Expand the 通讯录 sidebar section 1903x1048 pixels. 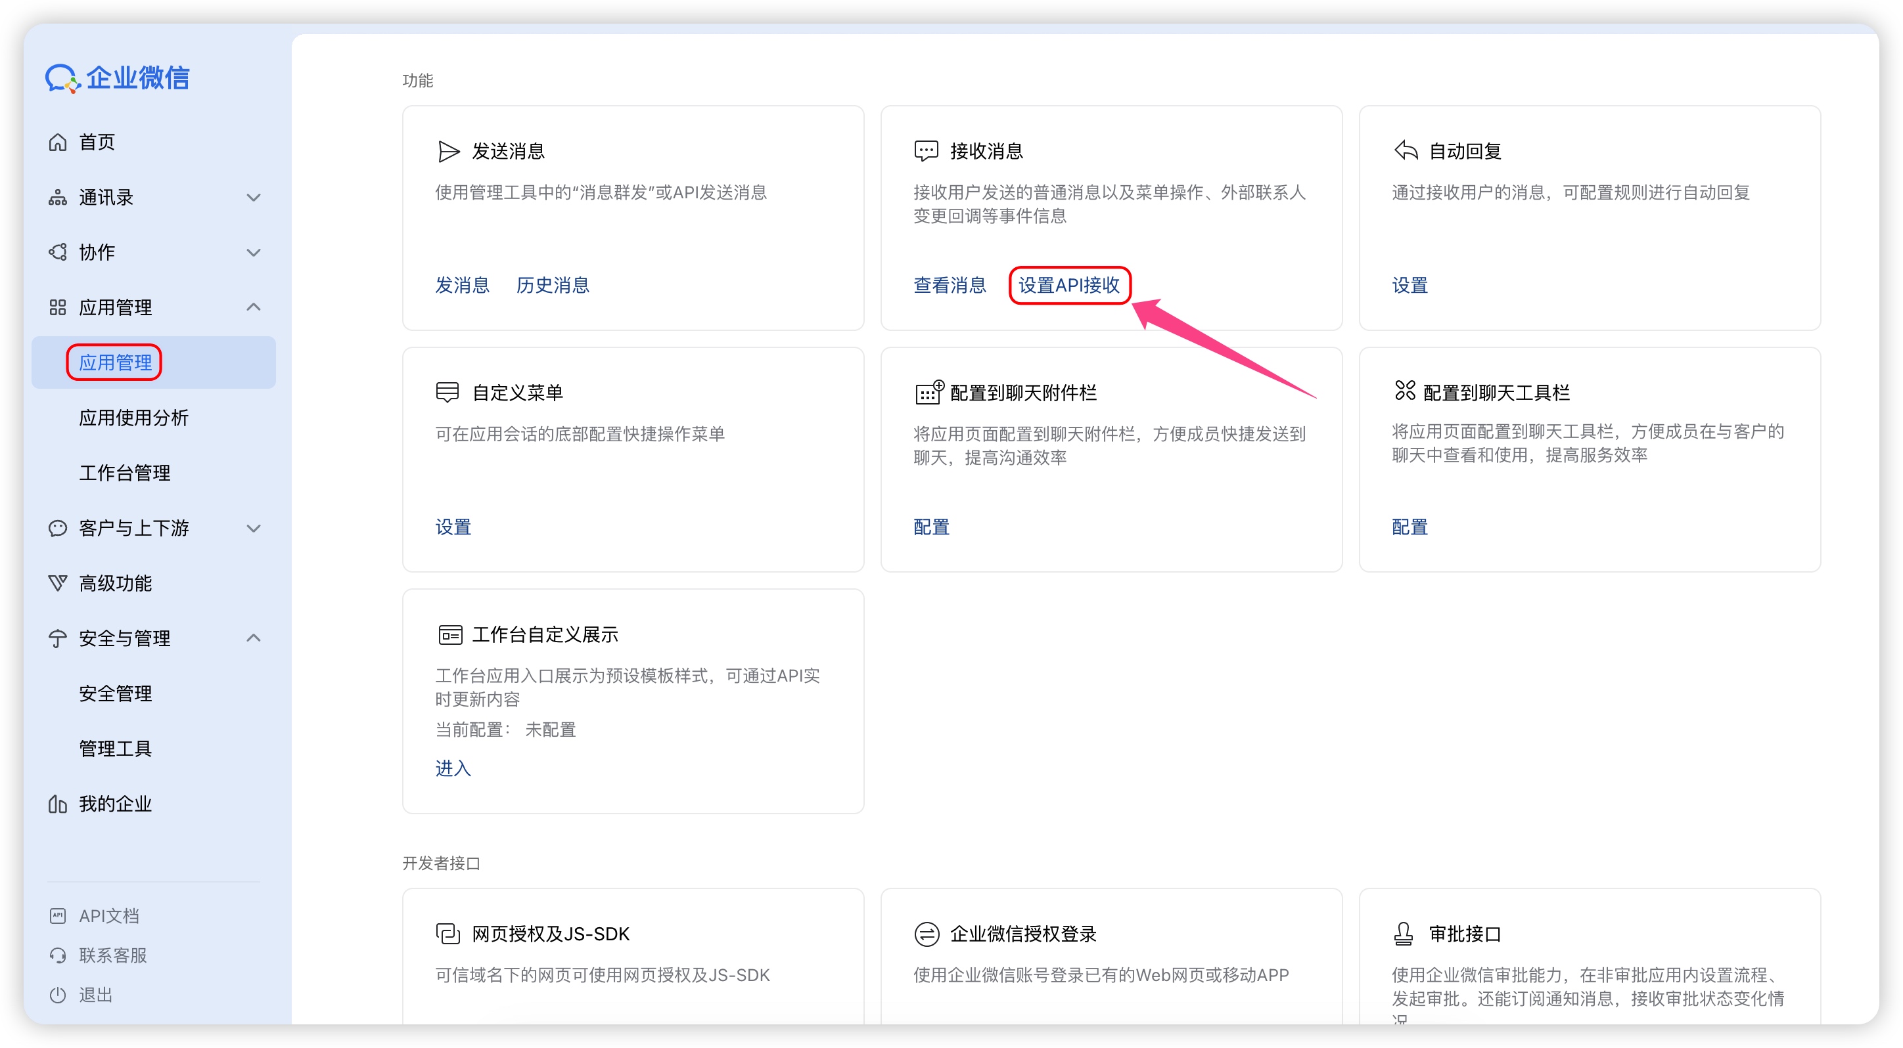[254, 197]
